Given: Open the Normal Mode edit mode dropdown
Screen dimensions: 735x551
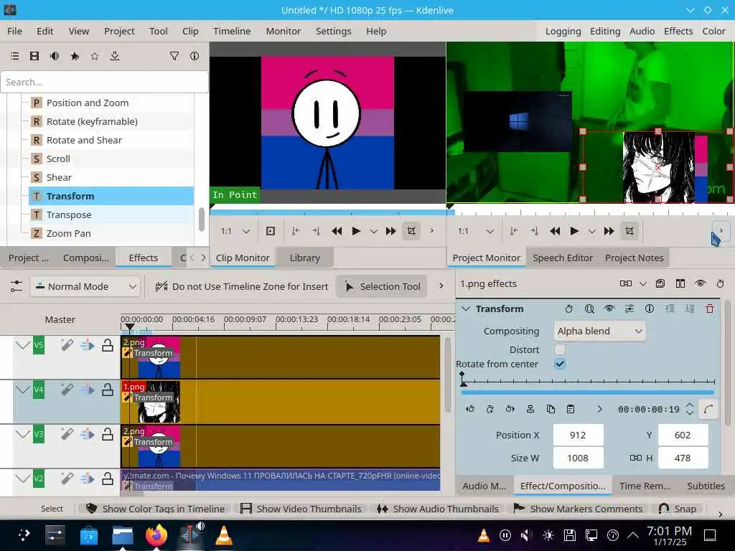Looking at the screenshot, I should [x=85, y=286].
